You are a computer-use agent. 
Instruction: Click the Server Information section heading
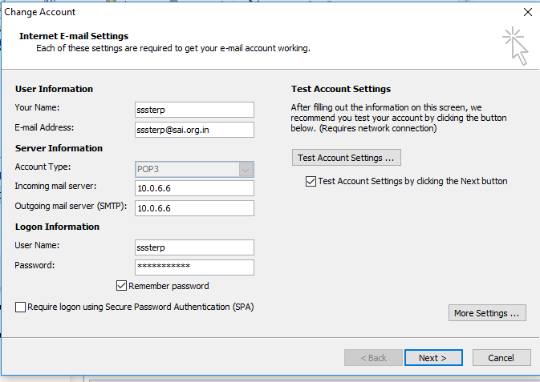tap(59, 148)
